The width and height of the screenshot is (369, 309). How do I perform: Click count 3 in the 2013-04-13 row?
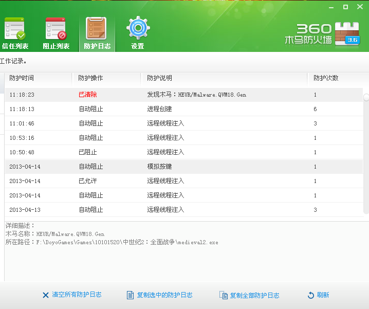point(315,210)
